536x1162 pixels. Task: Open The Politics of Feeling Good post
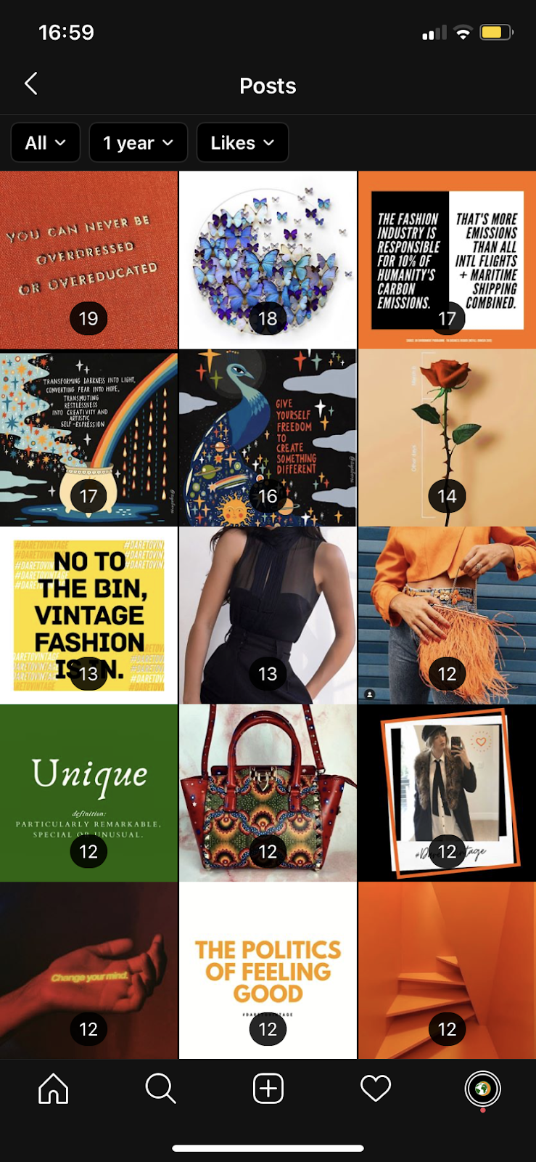(x=268, y=971)
